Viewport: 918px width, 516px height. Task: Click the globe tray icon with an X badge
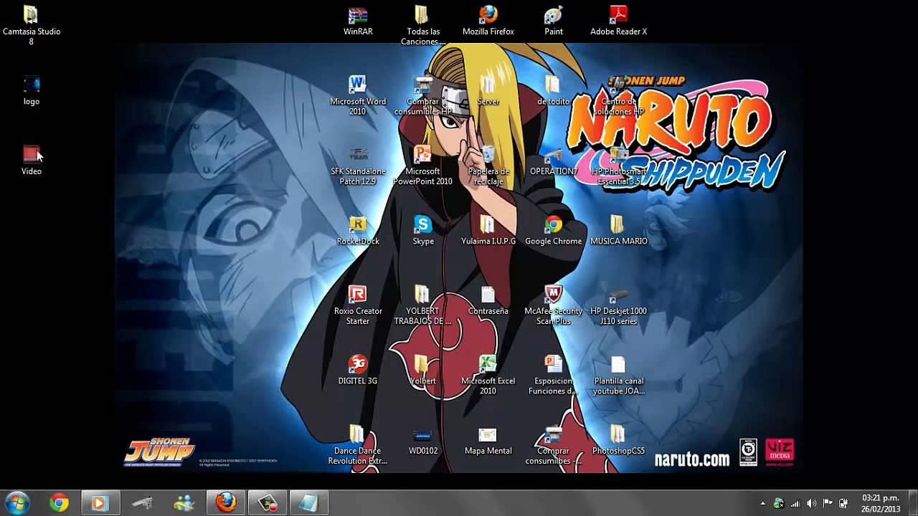click(779, 503)
